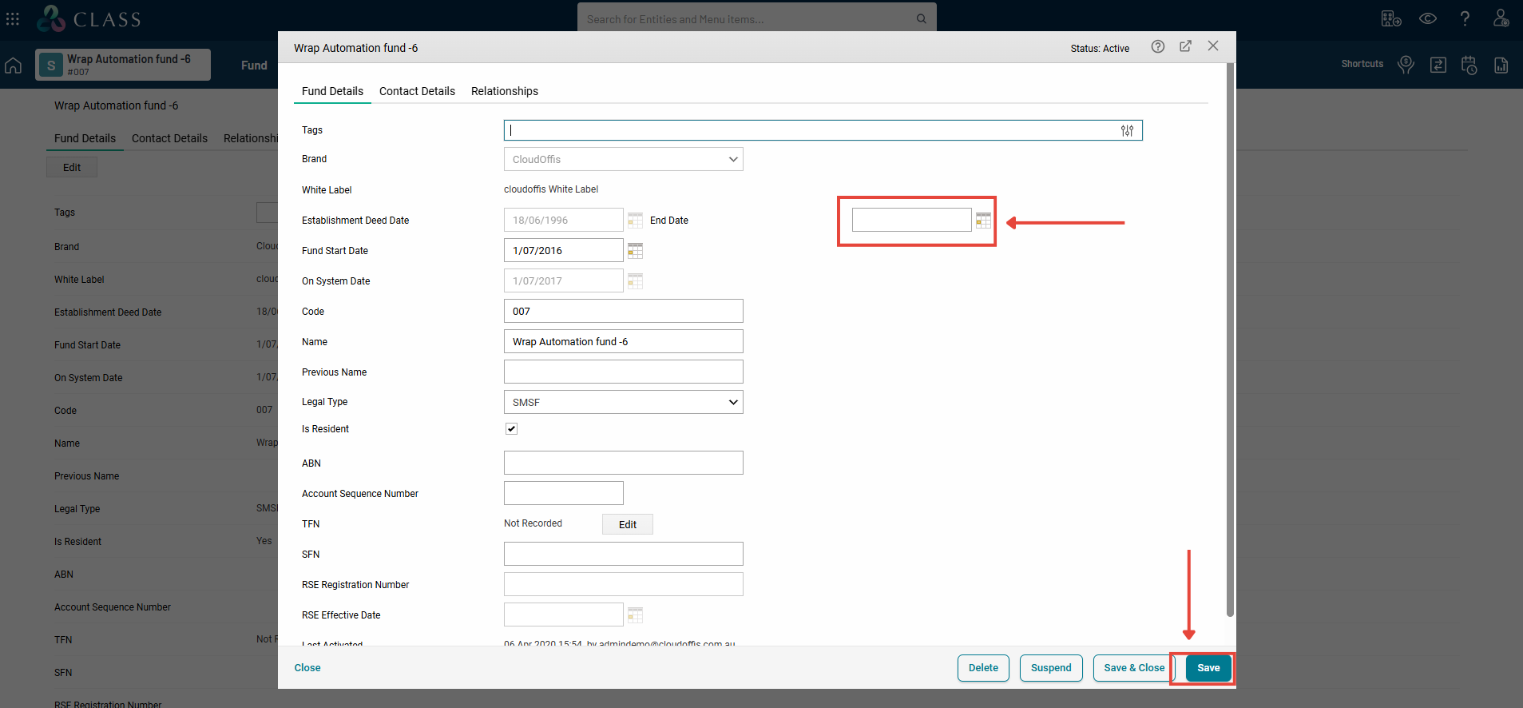Viewport: 1523px width, 708px height.
Task: Open the RSE Effective Date calendar picker
Action: 635,615
